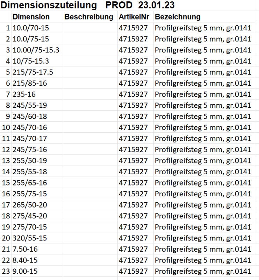Viewport: 259px width, 280px height.
Task: Select the ArtikelNr cell in row 1
Action: (134, 28)
